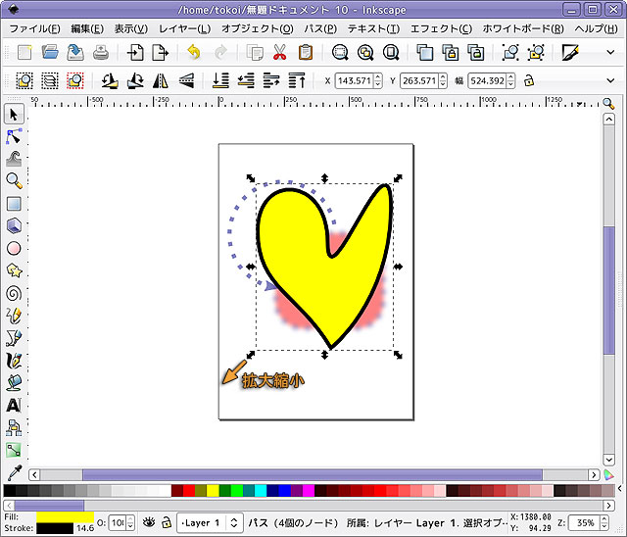Click the Cut scissors icon
Screen dimensions: 627x537
tap(280, 52)
